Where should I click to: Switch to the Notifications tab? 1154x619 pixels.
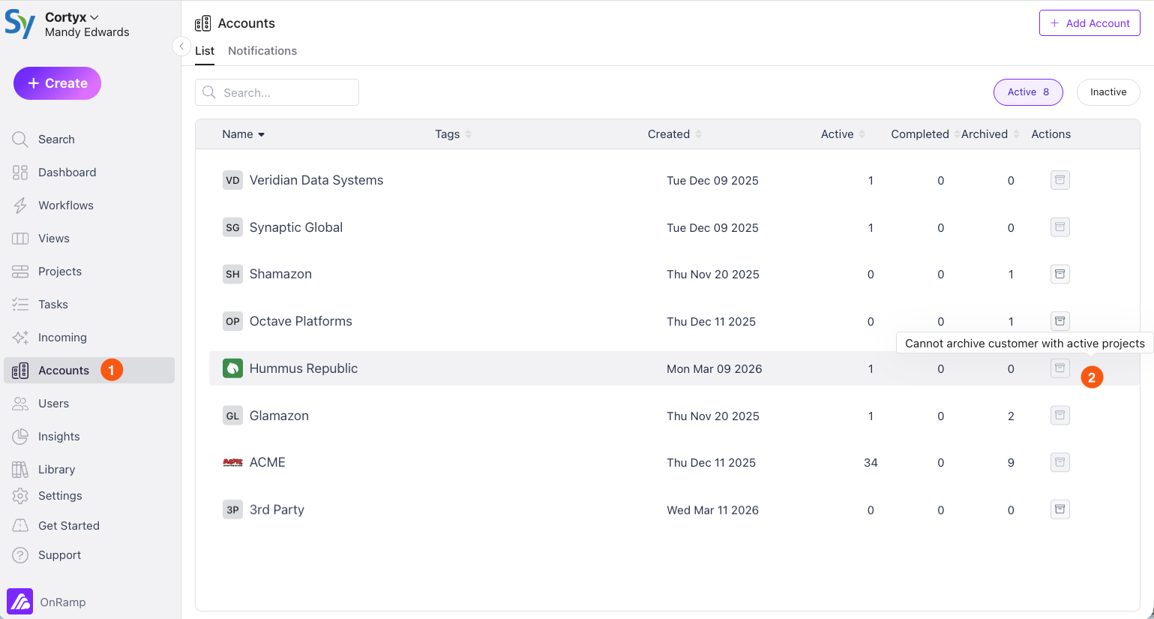[x=262, y=50]
